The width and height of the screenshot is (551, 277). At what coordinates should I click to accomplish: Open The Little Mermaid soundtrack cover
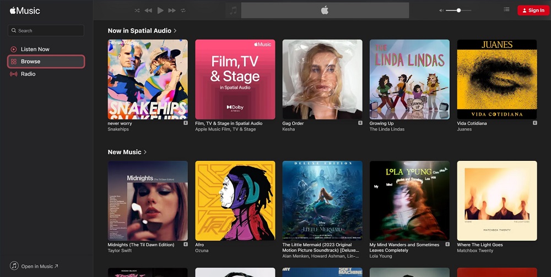coord(322,201)
